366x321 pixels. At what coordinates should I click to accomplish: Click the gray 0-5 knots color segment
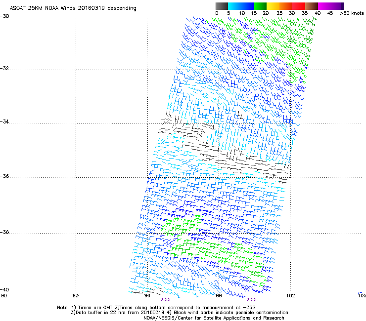tap(222, 6)
